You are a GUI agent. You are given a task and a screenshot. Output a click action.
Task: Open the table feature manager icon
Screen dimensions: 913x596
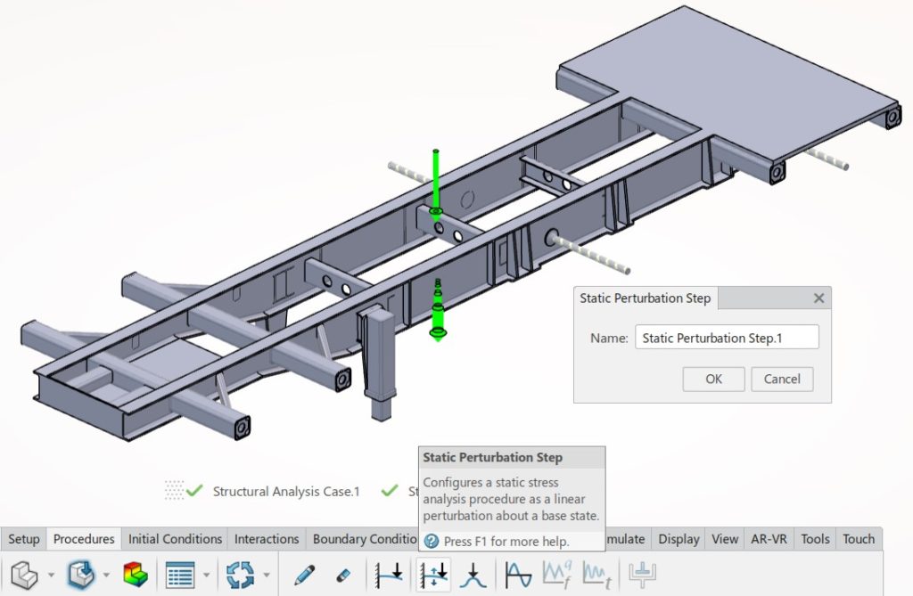point(180,575)
